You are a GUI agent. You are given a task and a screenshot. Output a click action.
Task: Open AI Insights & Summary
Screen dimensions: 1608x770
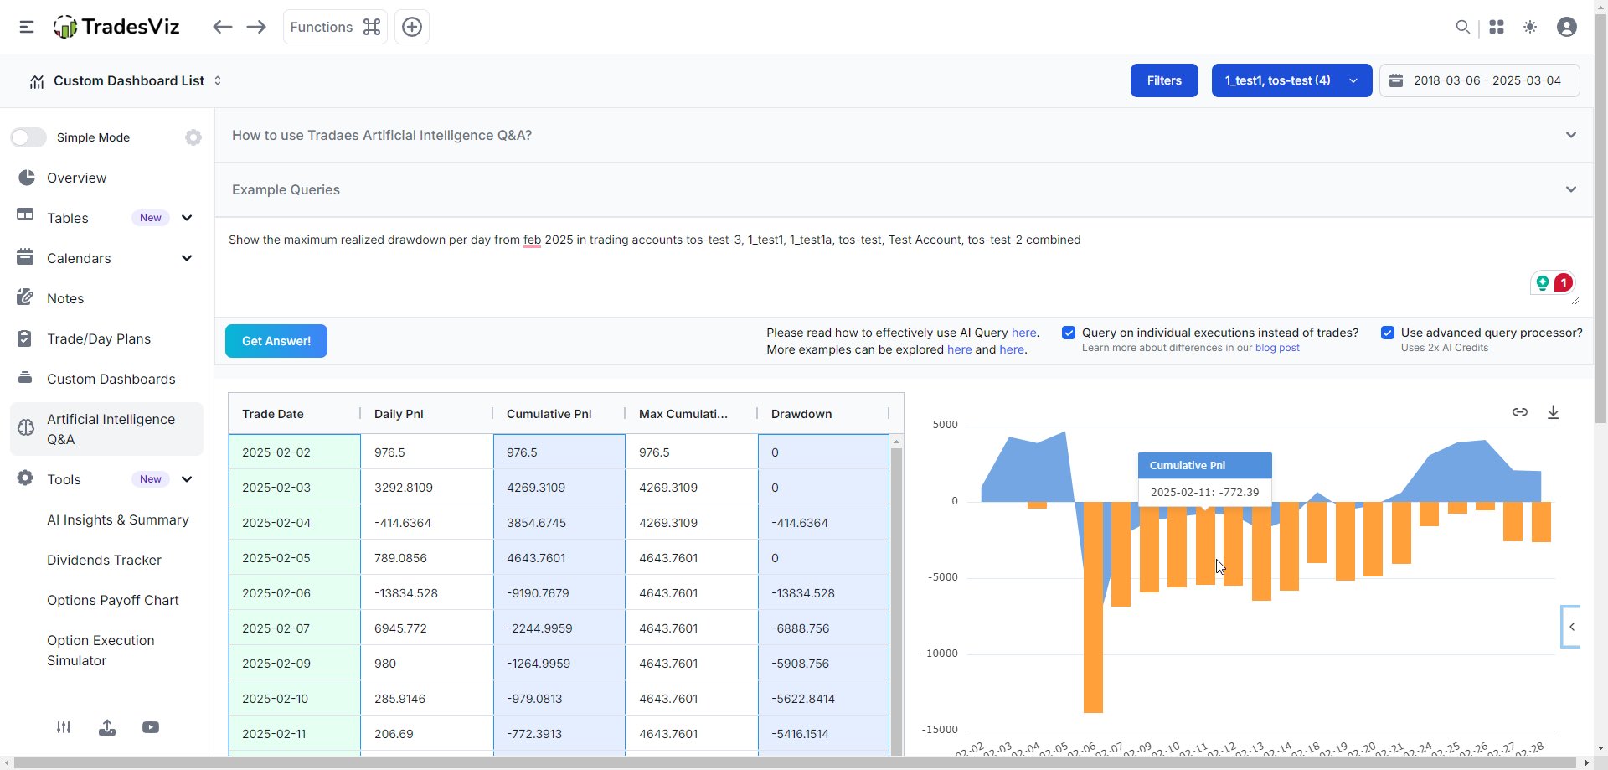pos(118,519)
